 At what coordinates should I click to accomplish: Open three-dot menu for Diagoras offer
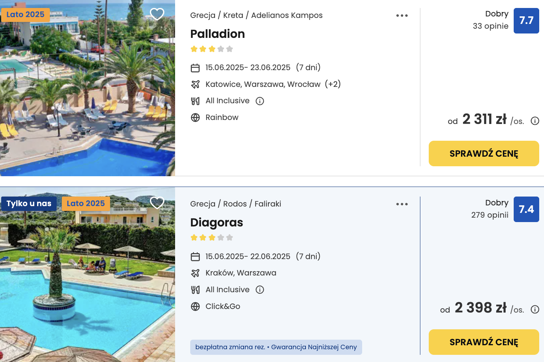click(402, 204)
